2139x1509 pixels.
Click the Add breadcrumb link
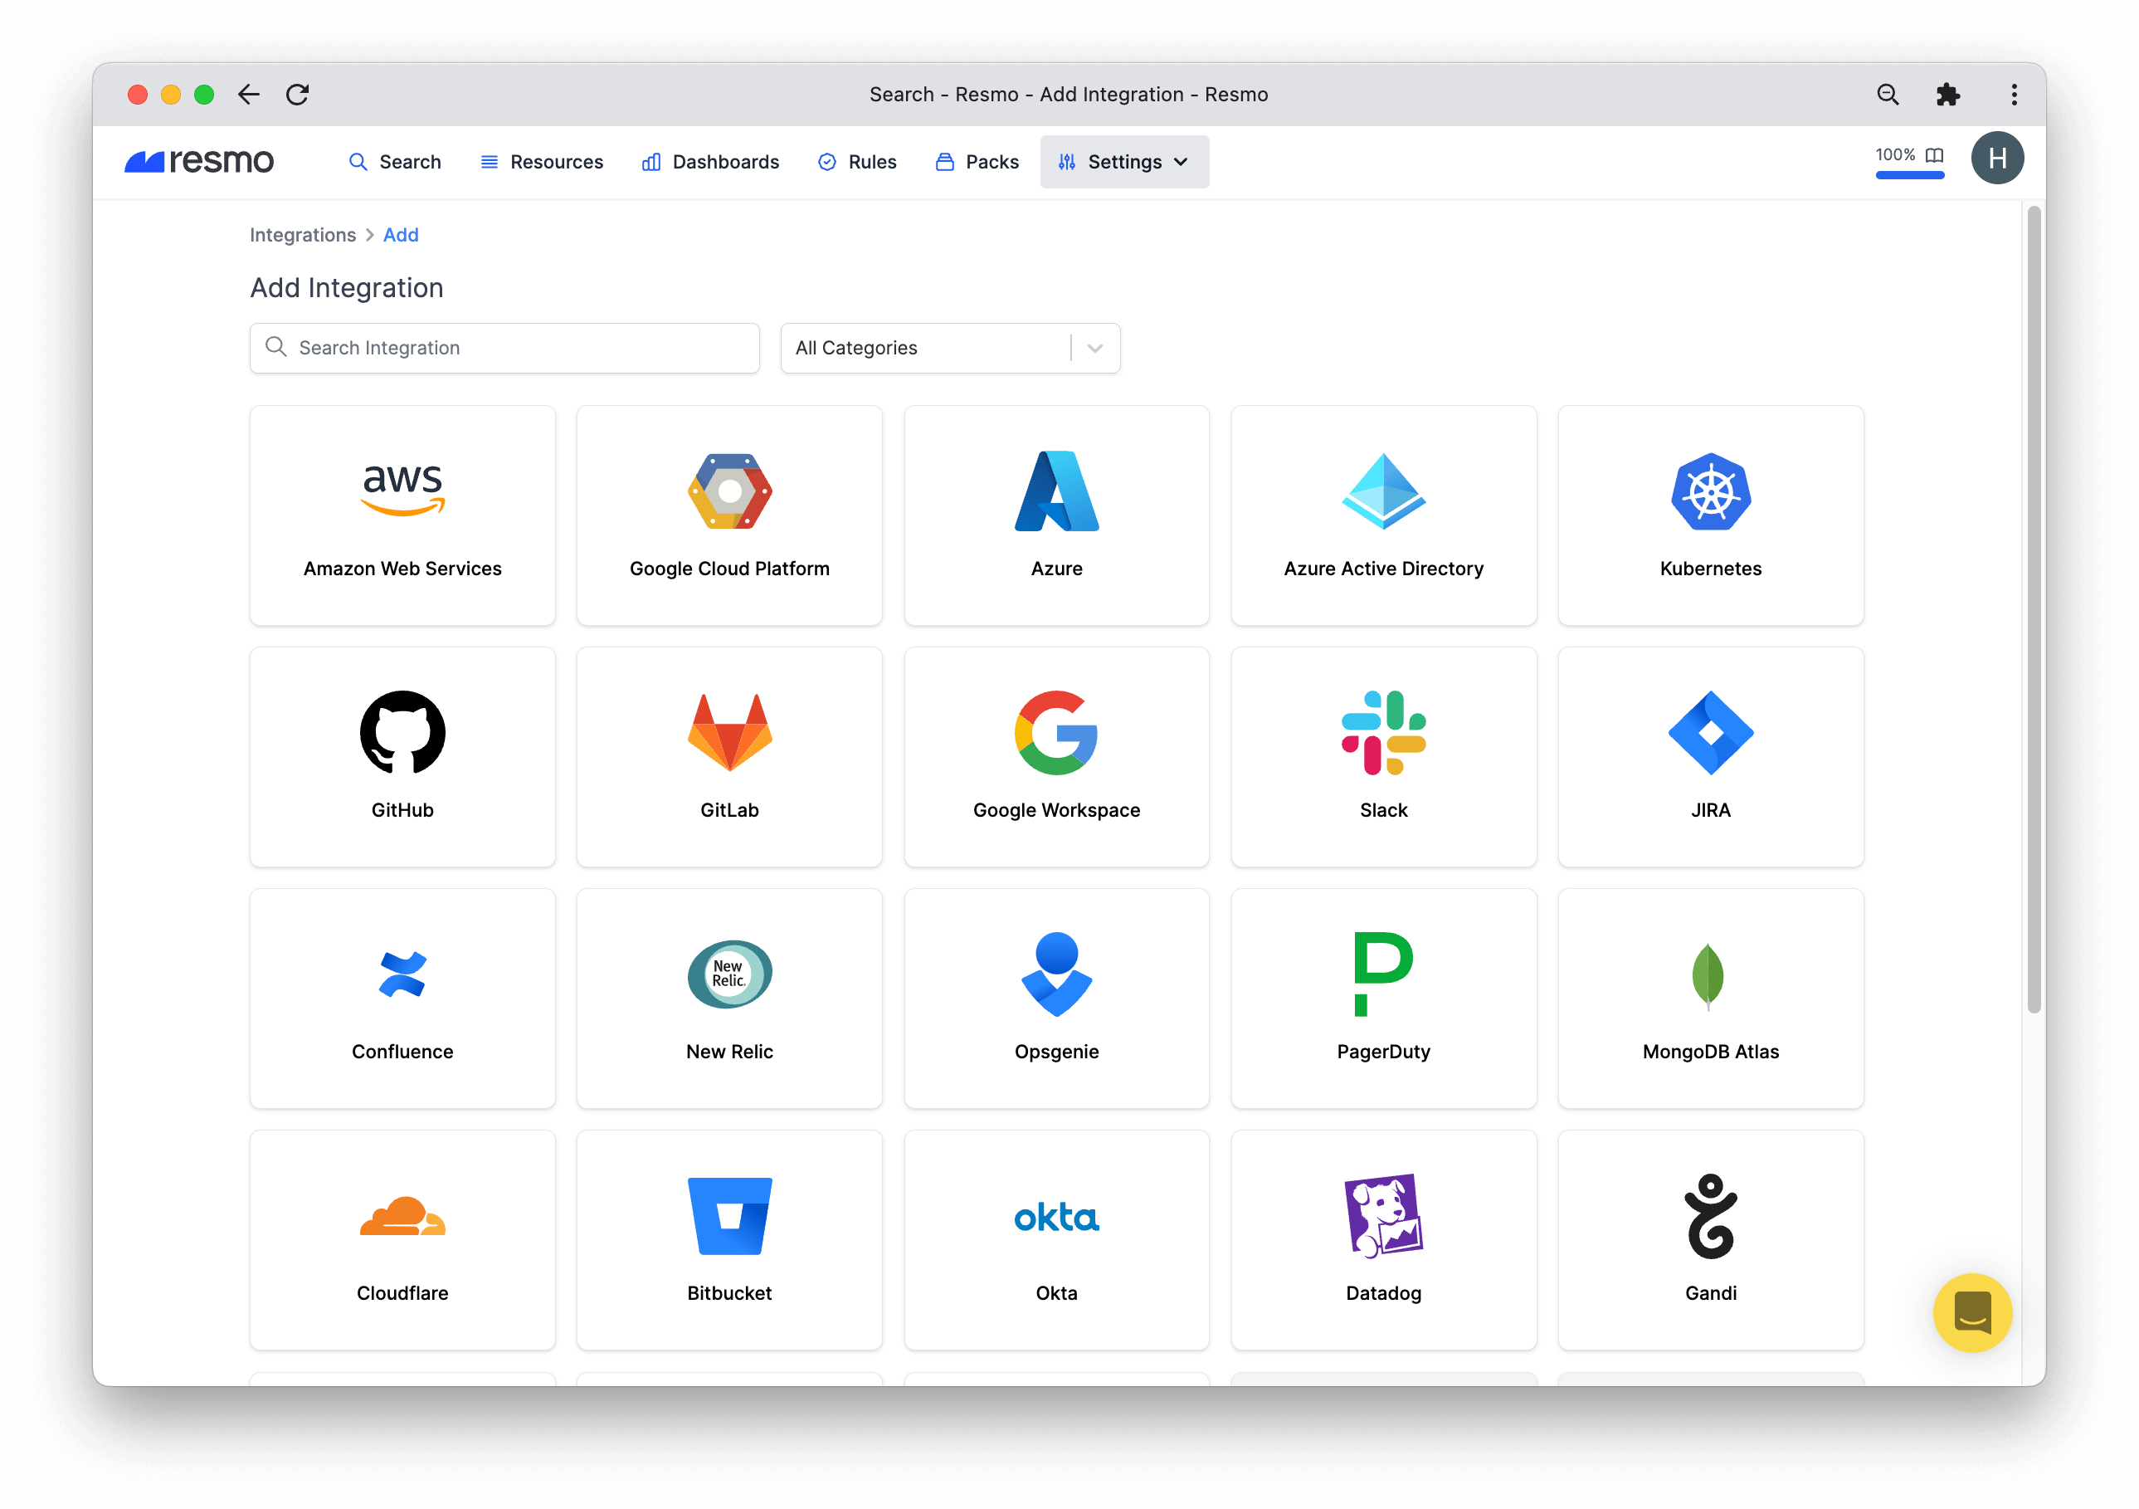401,235
